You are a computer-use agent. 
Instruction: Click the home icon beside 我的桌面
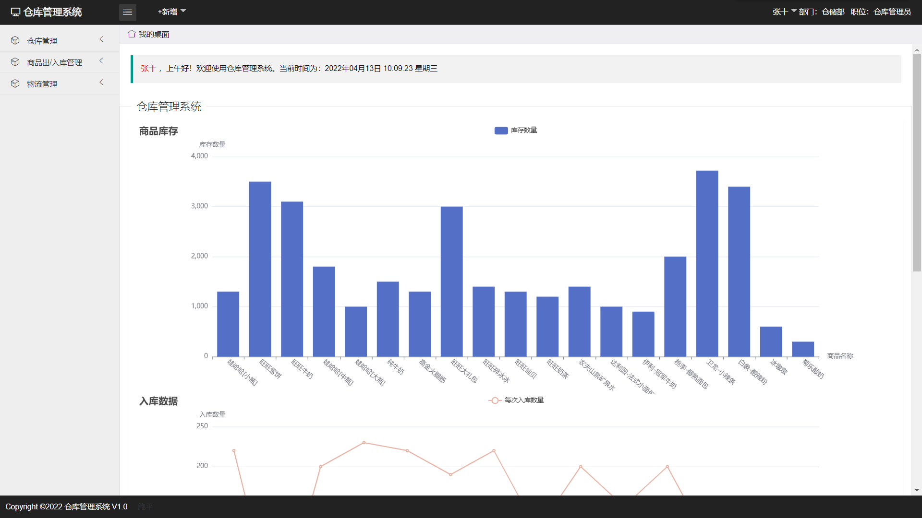[132, 34]
